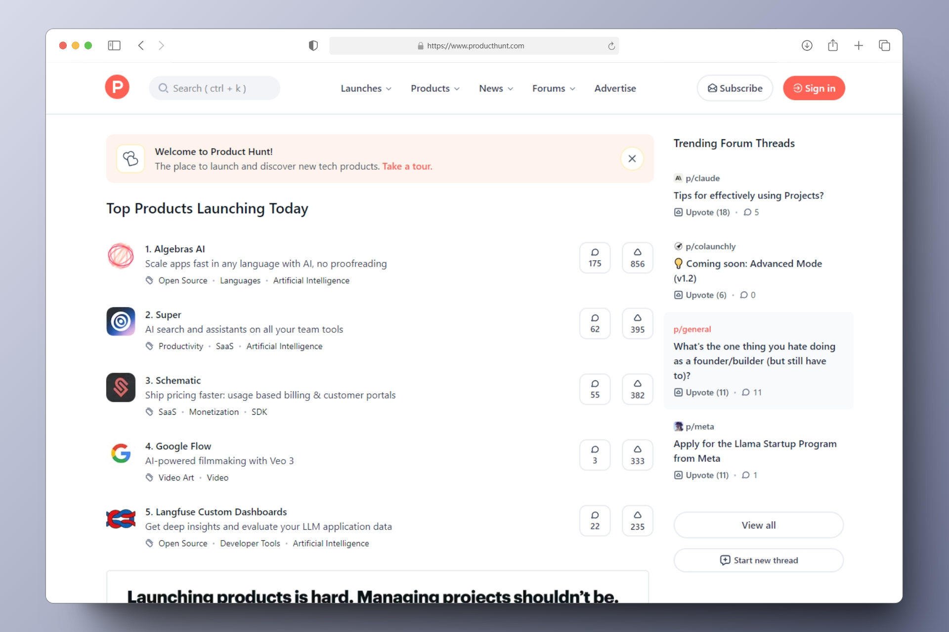View the 11 comments on p/general thread

pyautogui.click(x=752, y=393)
